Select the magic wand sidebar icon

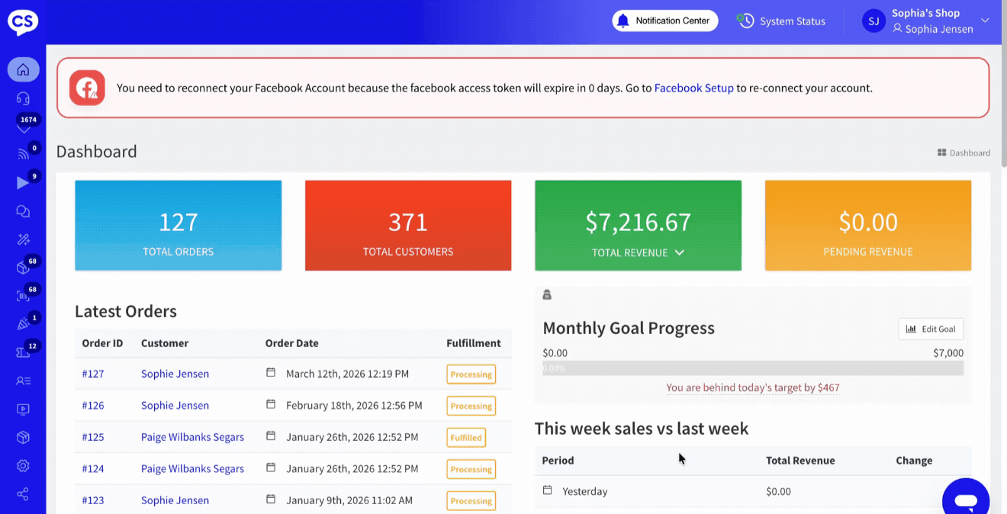[x=23, y=239]
